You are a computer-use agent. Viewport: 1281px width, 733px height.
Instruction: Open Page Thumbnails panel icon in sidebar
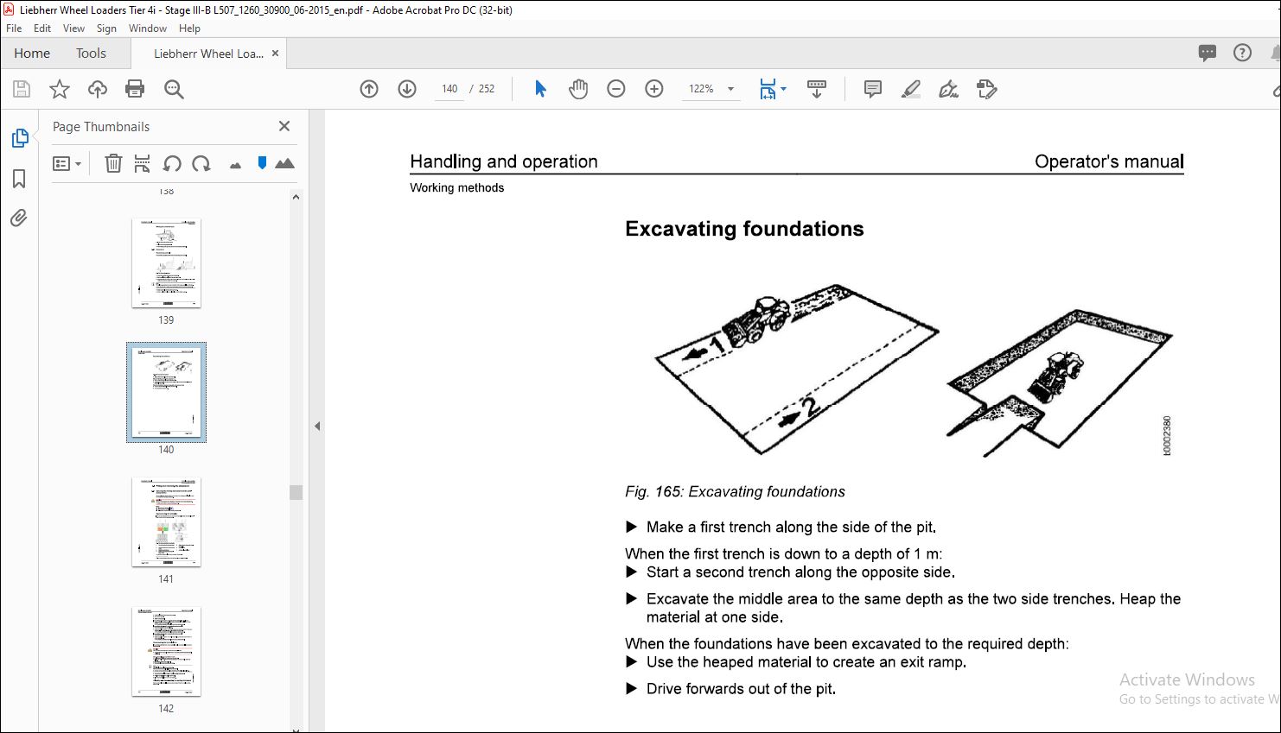tap(19, 138)
